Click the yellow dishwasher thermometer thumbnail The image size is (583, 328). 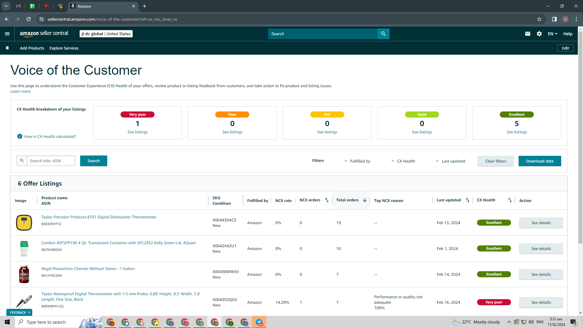24,223
